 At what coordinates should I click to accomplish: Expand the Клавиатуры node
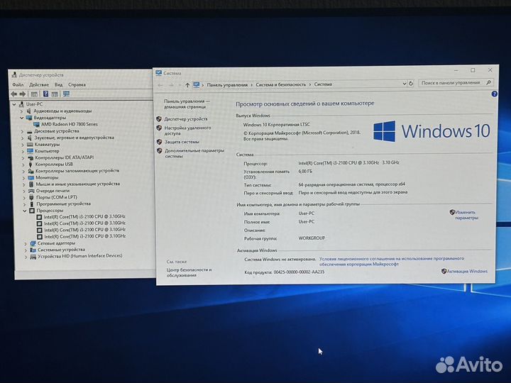click(23, 145)
